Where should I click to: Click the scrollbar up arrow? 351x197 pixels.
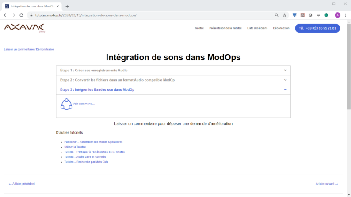[349, 22]
